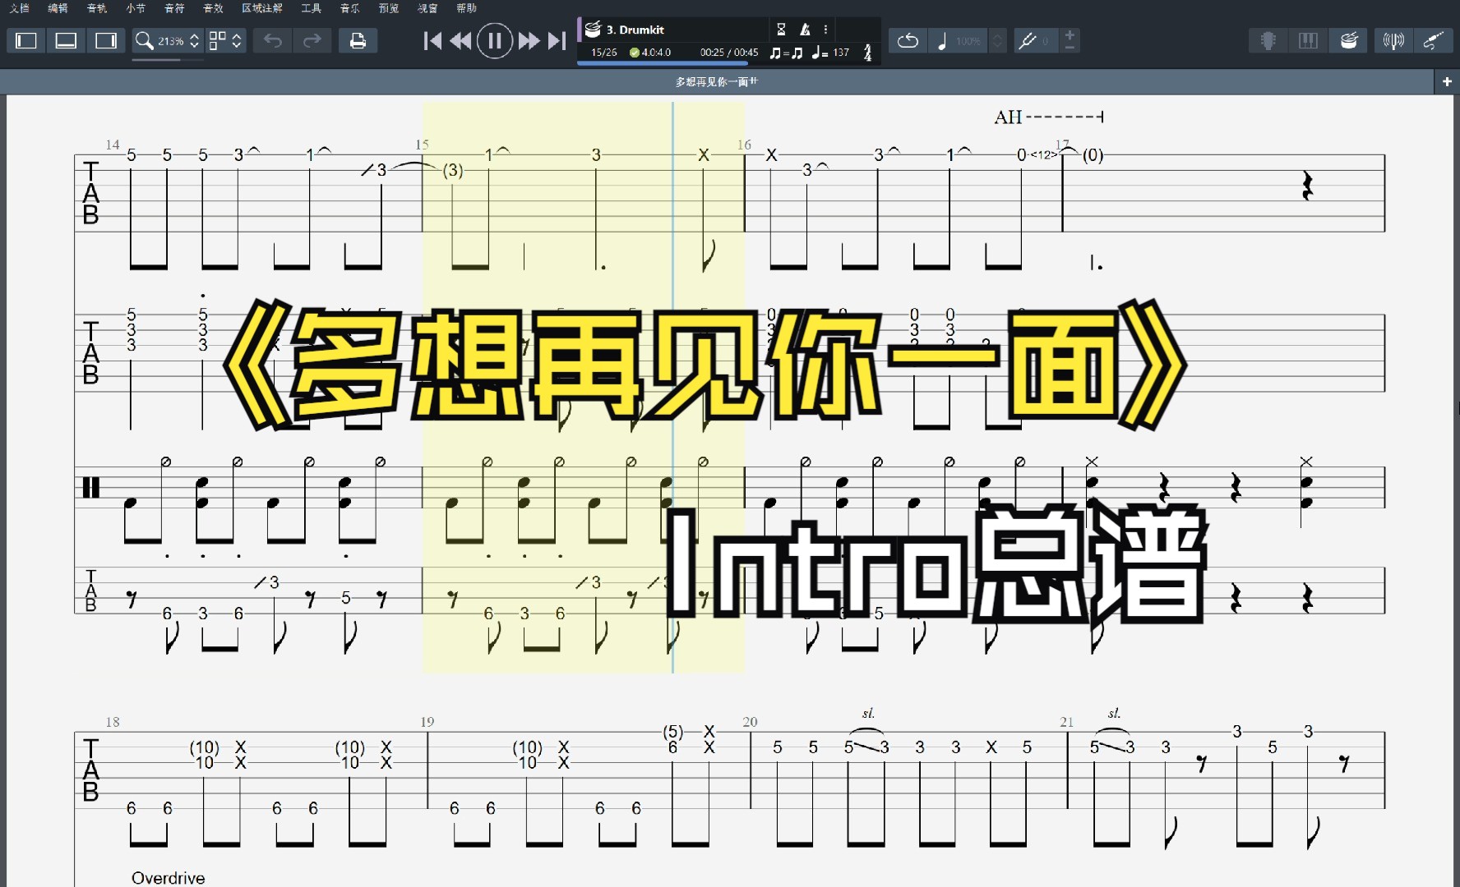Screen dimensions: 1460x887
Task: Open the 视窗 menu
Action: [427, 8]
